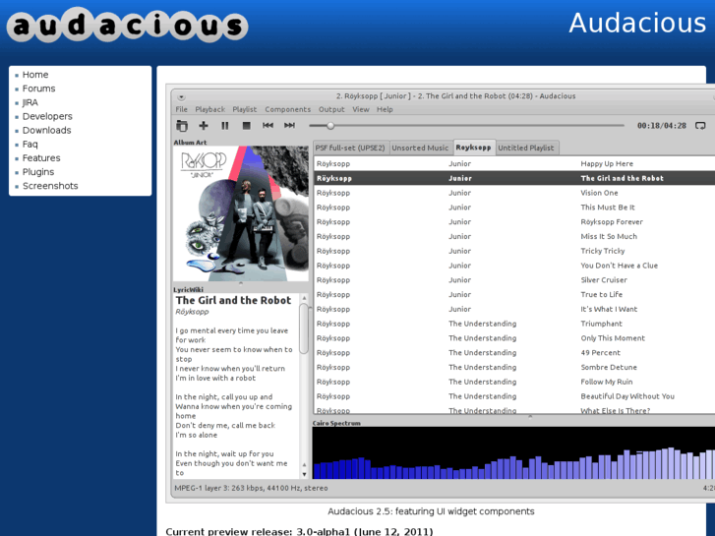Open the Output menu

tap(331, 109)
